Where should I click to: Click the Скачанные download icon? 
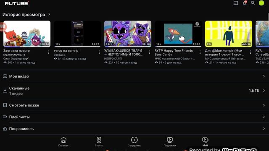pos(5,91)
